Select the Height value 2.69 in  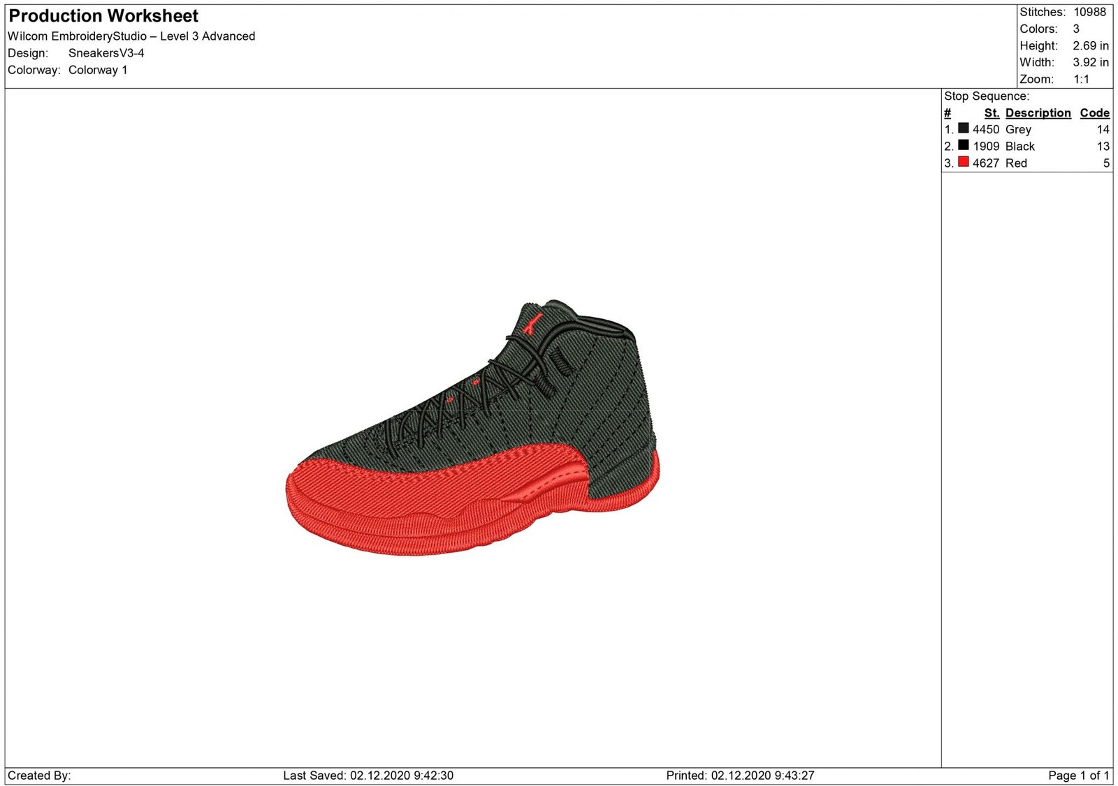1090,45
